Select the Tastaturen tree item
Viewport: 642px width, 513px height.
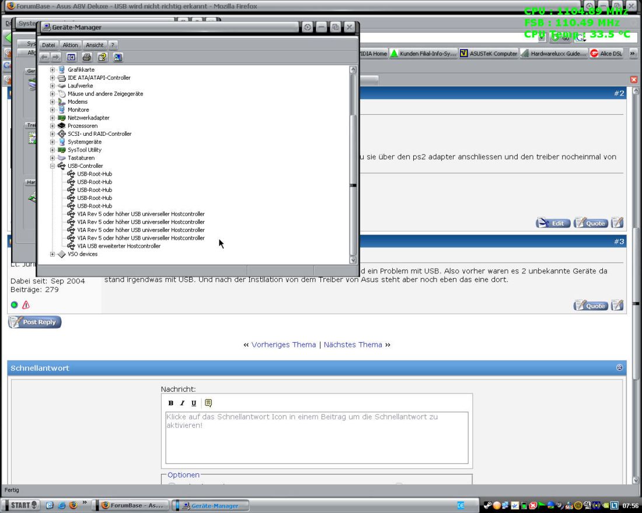point(81,158)
